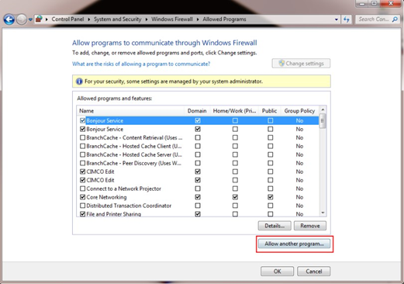Click the Control Panel icon in address bar
This screenshot has width=404, height=284.
39,19
